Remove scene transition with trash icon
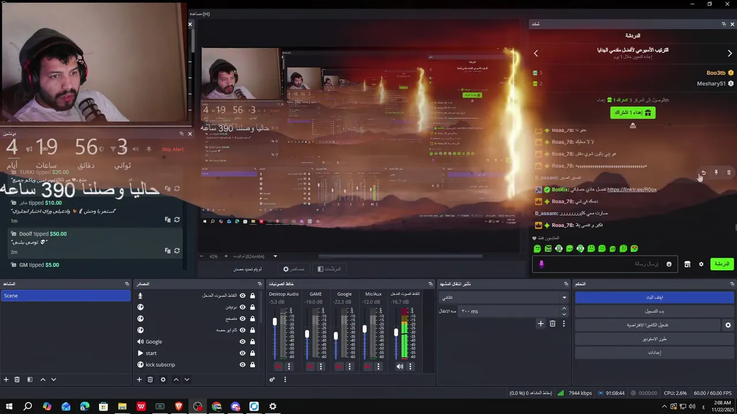The height and width of the screenshot is (414, 737). (552, 324)
